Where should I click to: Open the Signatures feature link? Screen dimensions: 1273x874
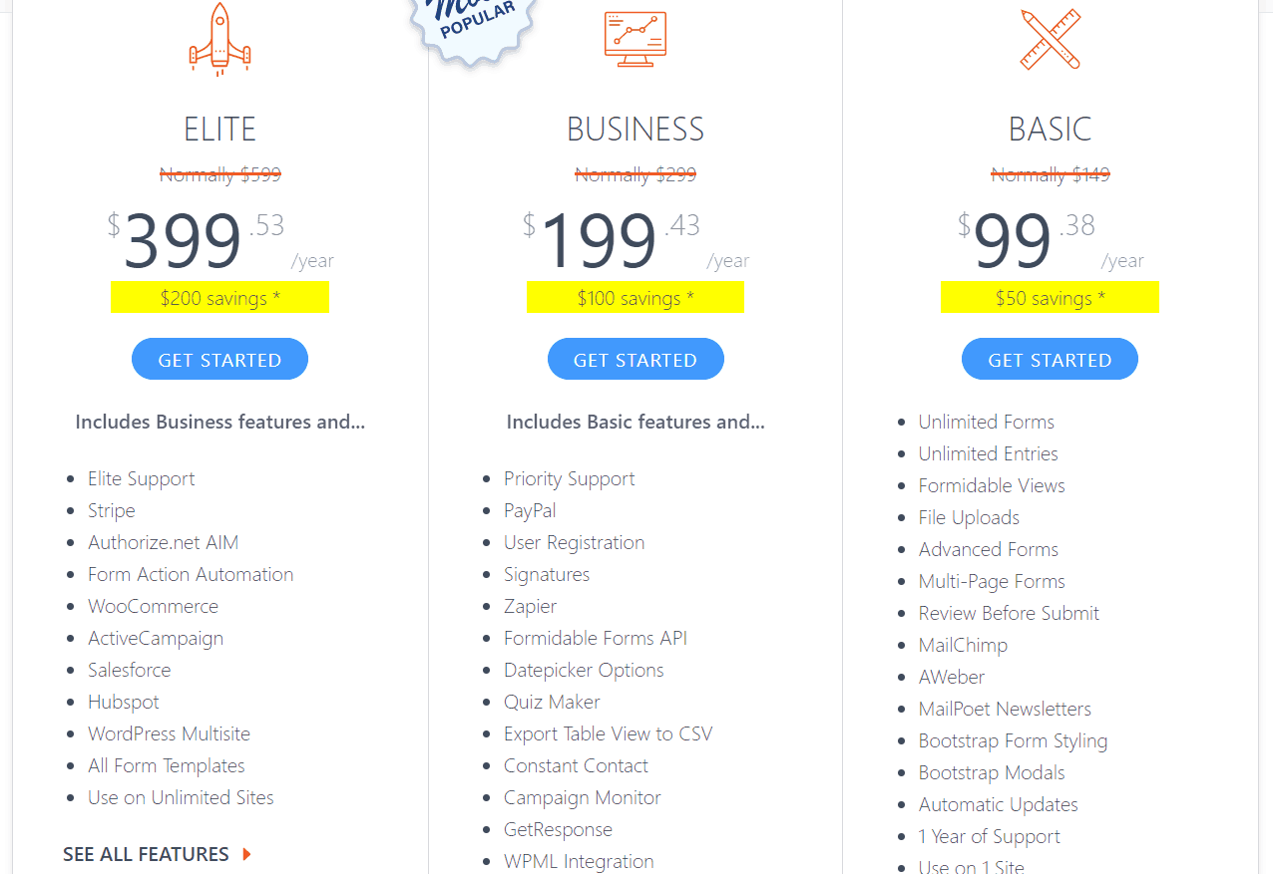[547, 574]
